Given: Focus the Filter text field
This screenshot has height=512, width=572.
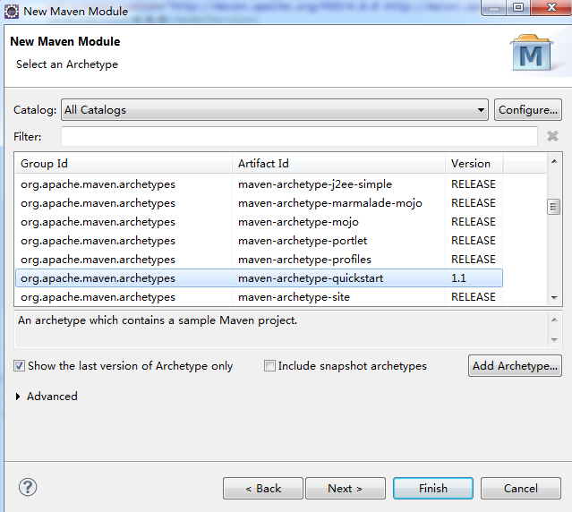Looking at the screenshot, I should tap(299, 136).
